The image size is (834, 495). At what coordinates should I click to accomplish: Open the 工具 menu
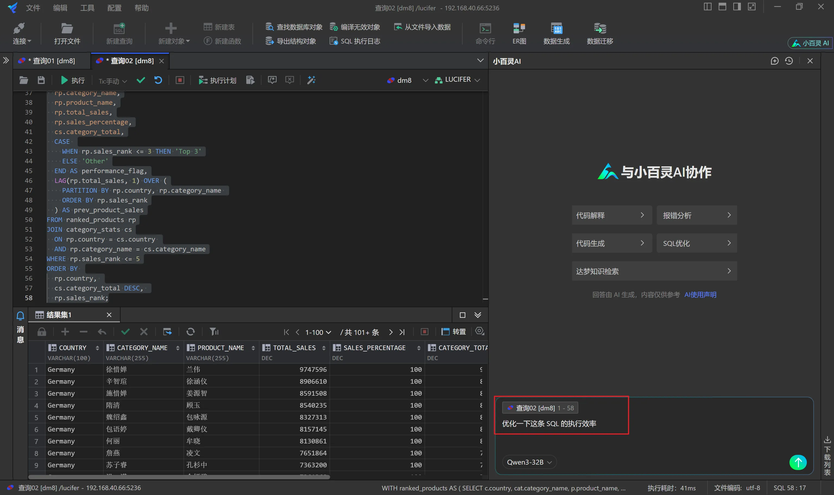pyautogui.click(x=87, y=8)
